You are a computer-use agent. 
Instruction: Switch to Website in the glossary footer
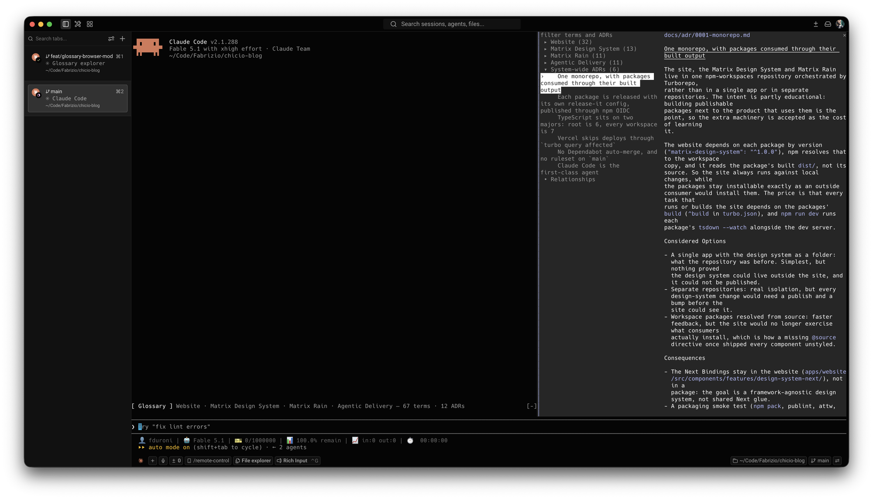click(x=188, y=406)
